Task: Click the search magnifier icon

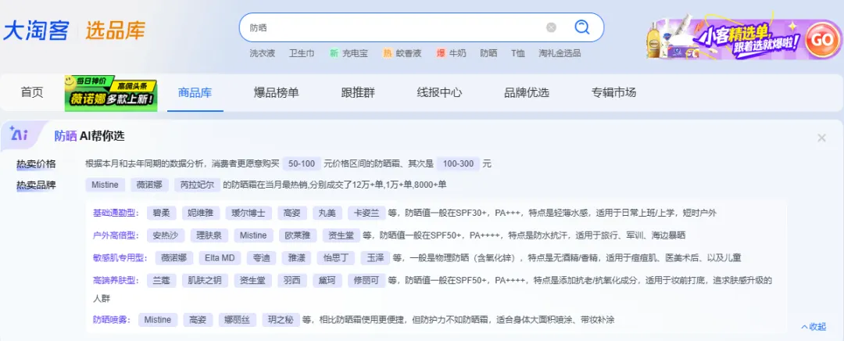Action: tap(582, 27)
